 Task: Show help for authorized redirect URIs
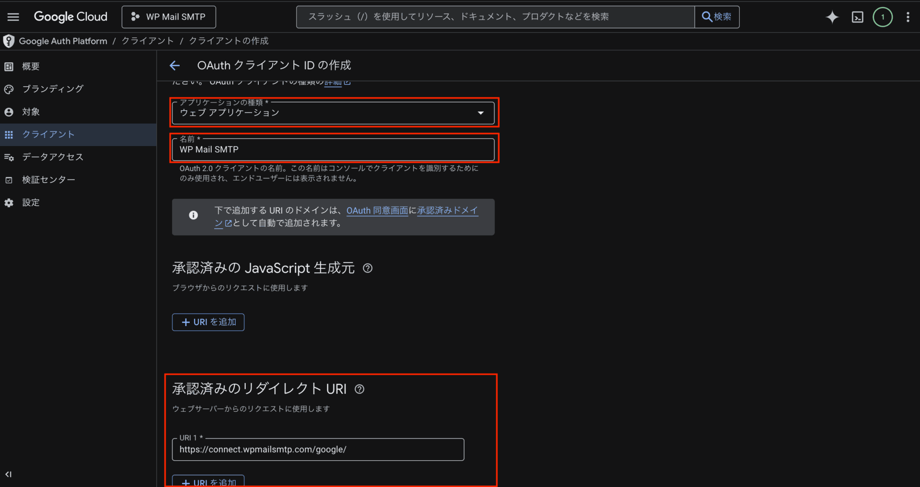tap(359, 389)
